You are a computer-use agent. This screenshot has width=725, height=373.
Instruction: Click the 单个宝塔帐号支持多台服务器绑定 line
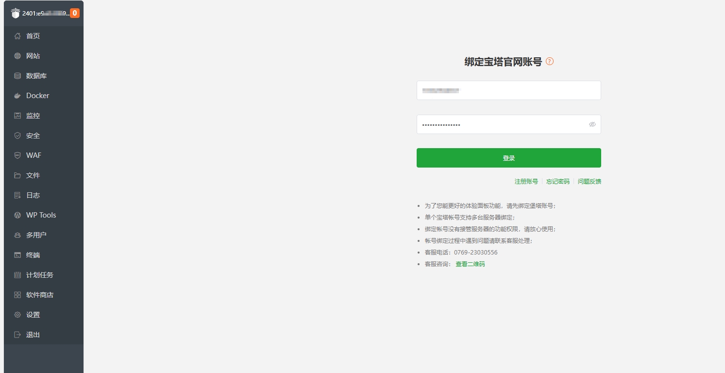[470, 218]
